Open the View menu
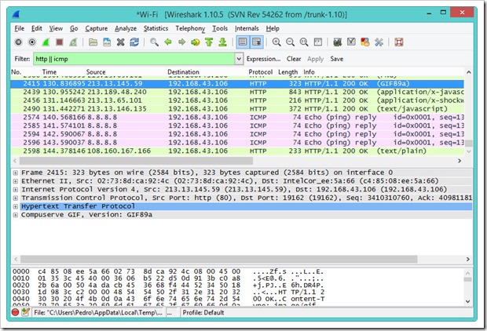This screenshot has width=487, height=331. (x=56, y=28)
